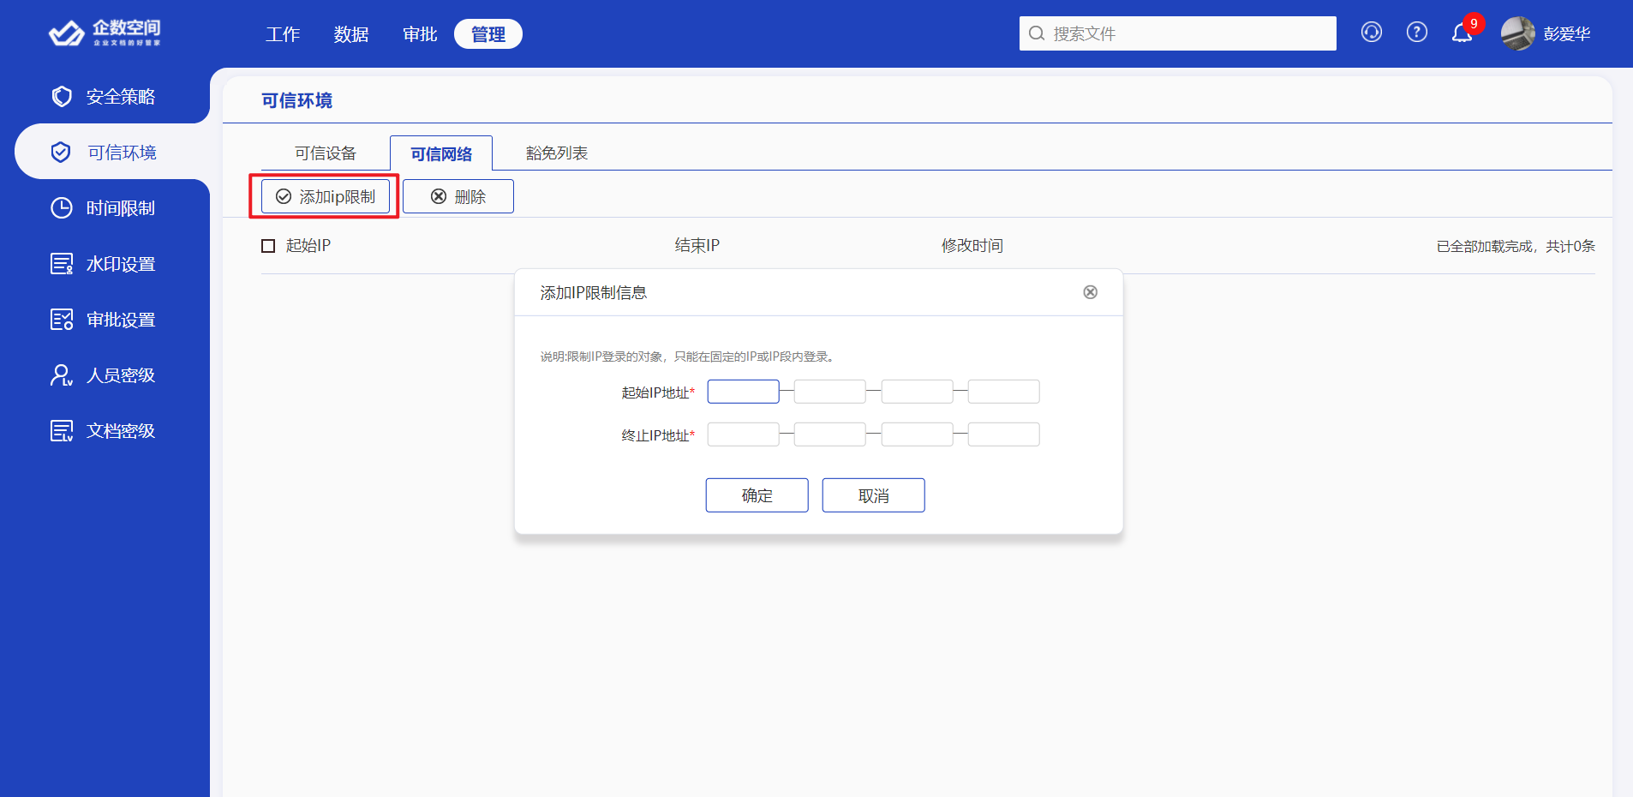
Task: Select the 管理 top menu
Action: (x=488, y=33)
